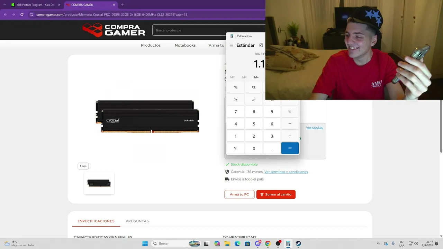Go forward in browser history
443x249 pixels.
(13, 15)
